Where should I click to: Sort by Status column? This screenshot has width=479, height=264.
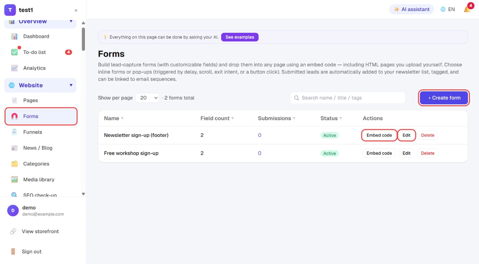point(331,118)
